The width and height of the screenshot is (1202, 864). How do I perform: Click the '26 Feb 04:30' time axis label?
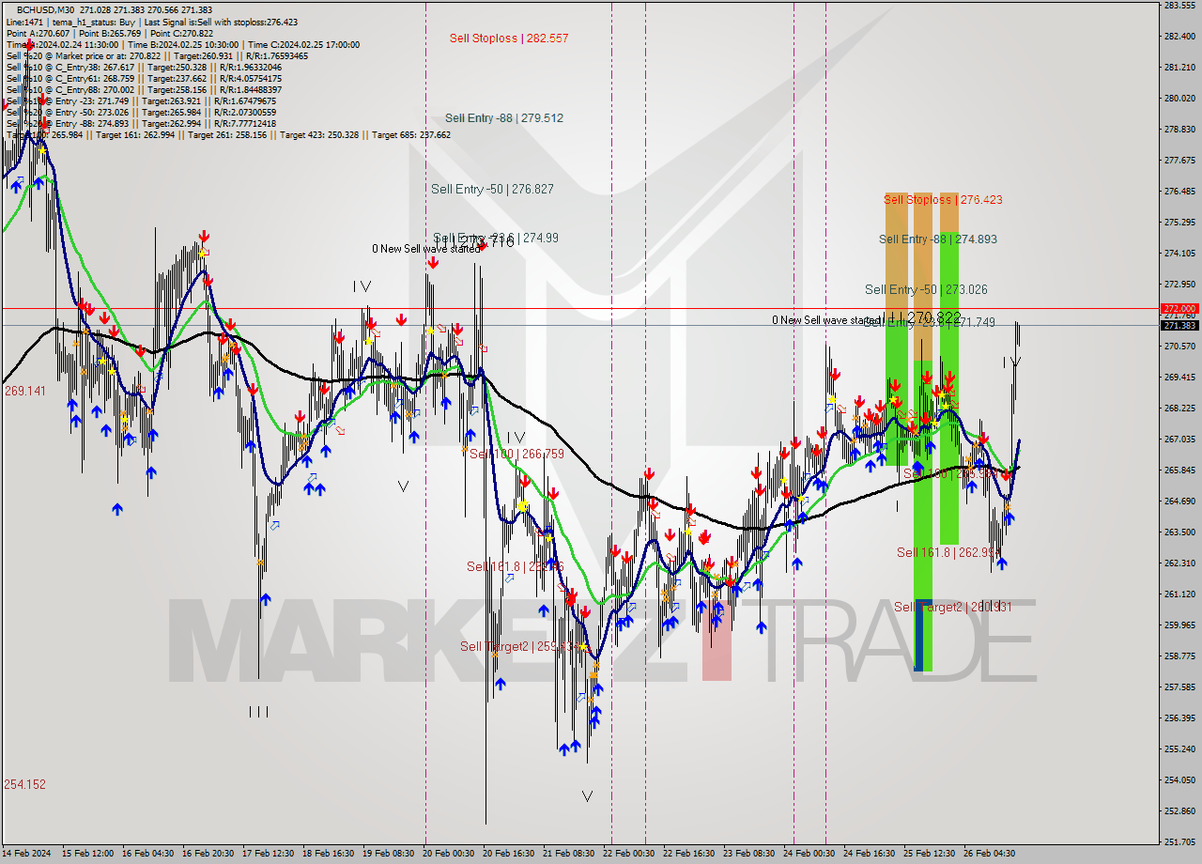pos(990,854)
